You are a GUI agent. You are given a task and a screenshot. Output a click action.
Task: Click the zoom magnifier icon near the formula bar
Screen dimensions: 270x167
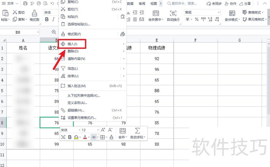[54, 32]
